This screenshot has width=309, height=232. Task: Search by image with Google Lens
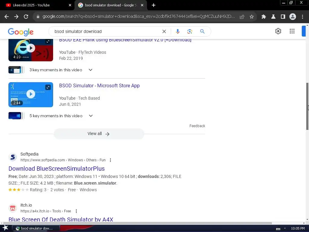(x=190, y=31)
